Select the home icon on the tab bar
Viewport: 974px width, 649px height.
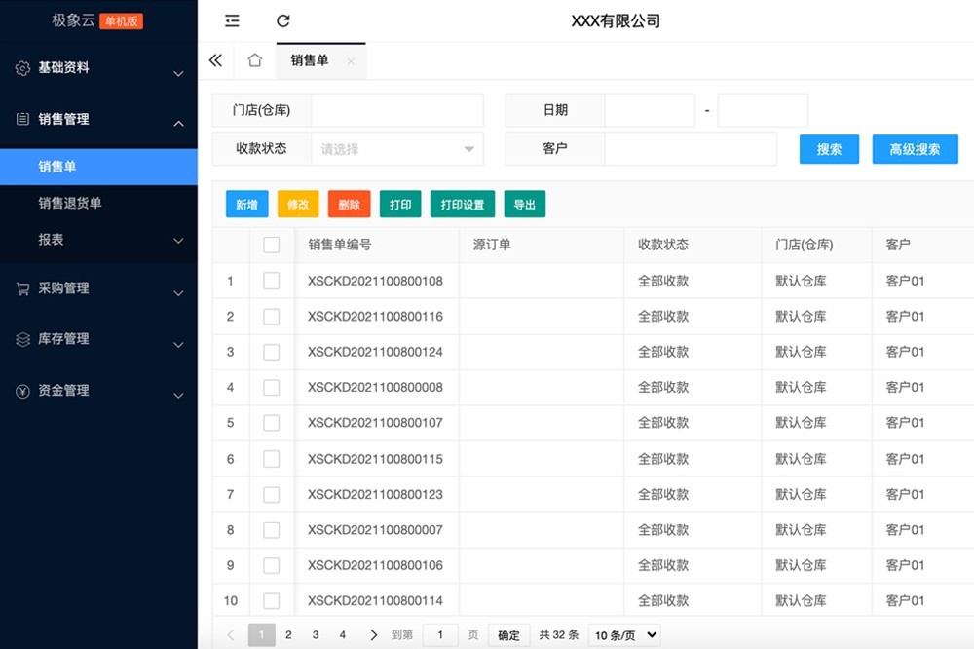click(254, 60)
